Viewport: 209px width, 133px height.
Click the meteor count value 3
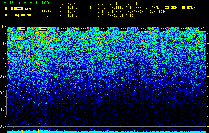click(47, 15)
